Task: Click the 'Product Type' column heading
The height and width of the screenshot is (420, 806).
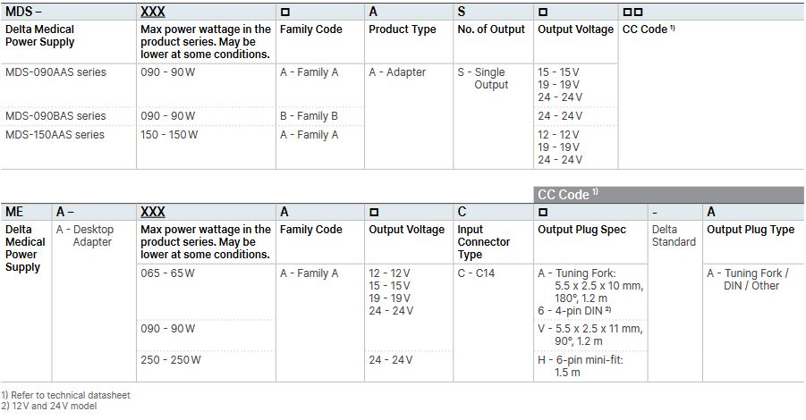Action: pyautogui.click(x=402, y=29)
